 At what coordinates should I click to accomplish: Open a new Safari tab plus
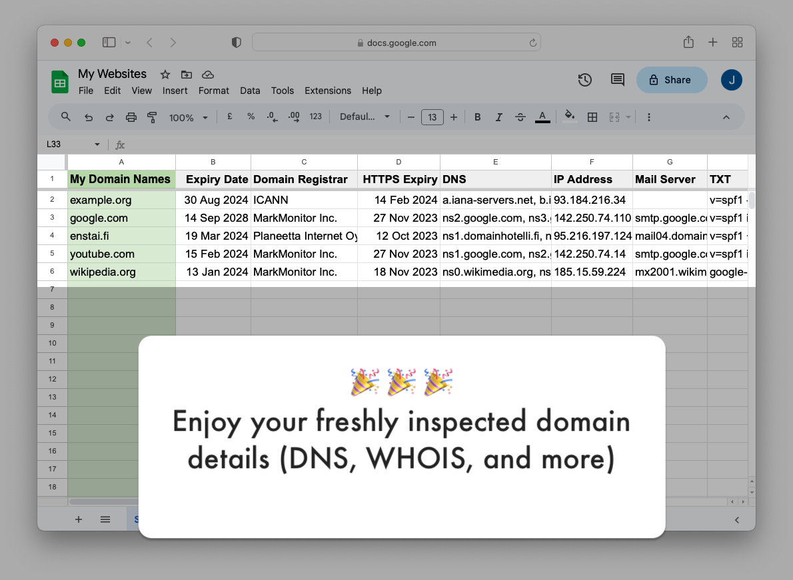click(x=712, y=43)
